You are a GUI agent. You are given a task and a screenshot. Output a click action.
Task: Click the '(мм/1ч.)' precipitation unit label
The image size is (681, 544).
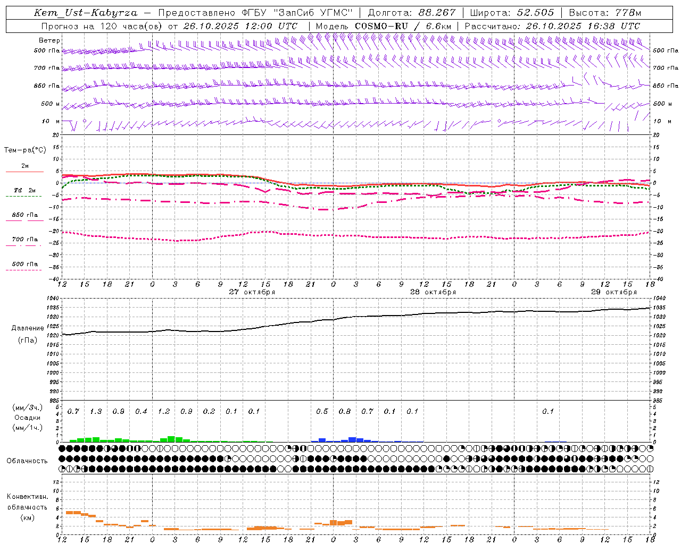[x=28, y=428]
